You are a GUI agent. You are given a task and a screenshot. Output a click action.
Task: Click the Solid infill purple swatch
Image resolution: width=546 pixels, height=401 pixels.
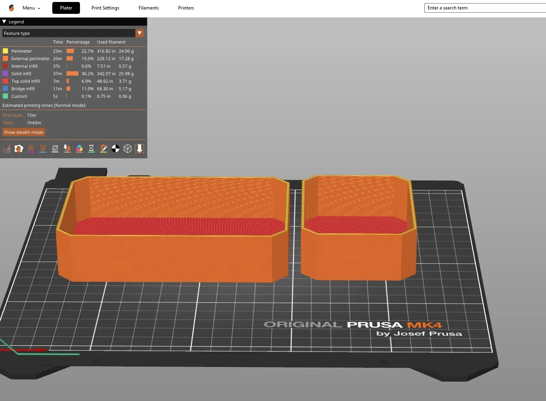(6, 74)
